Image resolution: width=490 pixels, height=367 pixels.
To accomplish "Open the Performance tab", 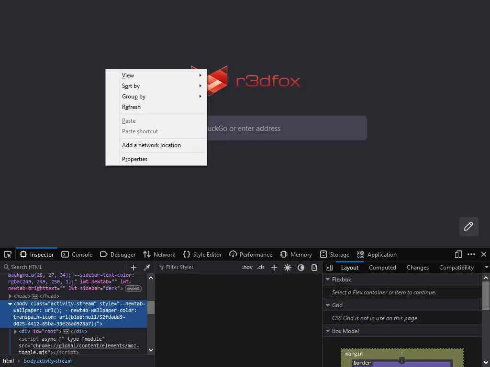I will (251, 255).
